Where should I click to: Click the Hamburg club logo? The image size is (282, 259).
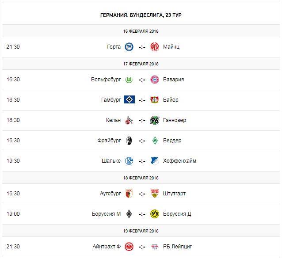(x=129, y=100)
